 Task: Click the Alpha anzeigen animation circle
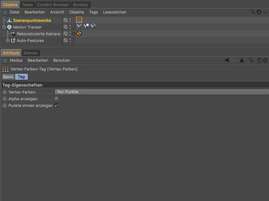(x=5, y=99)
